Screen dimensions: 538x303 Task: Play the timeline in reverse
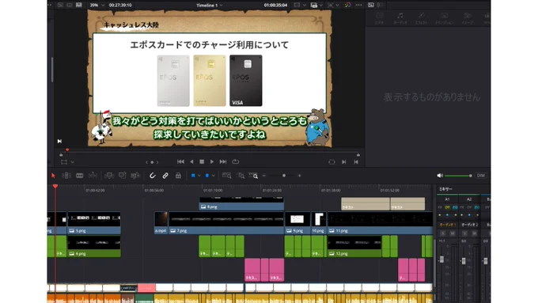tap(191, 161)
